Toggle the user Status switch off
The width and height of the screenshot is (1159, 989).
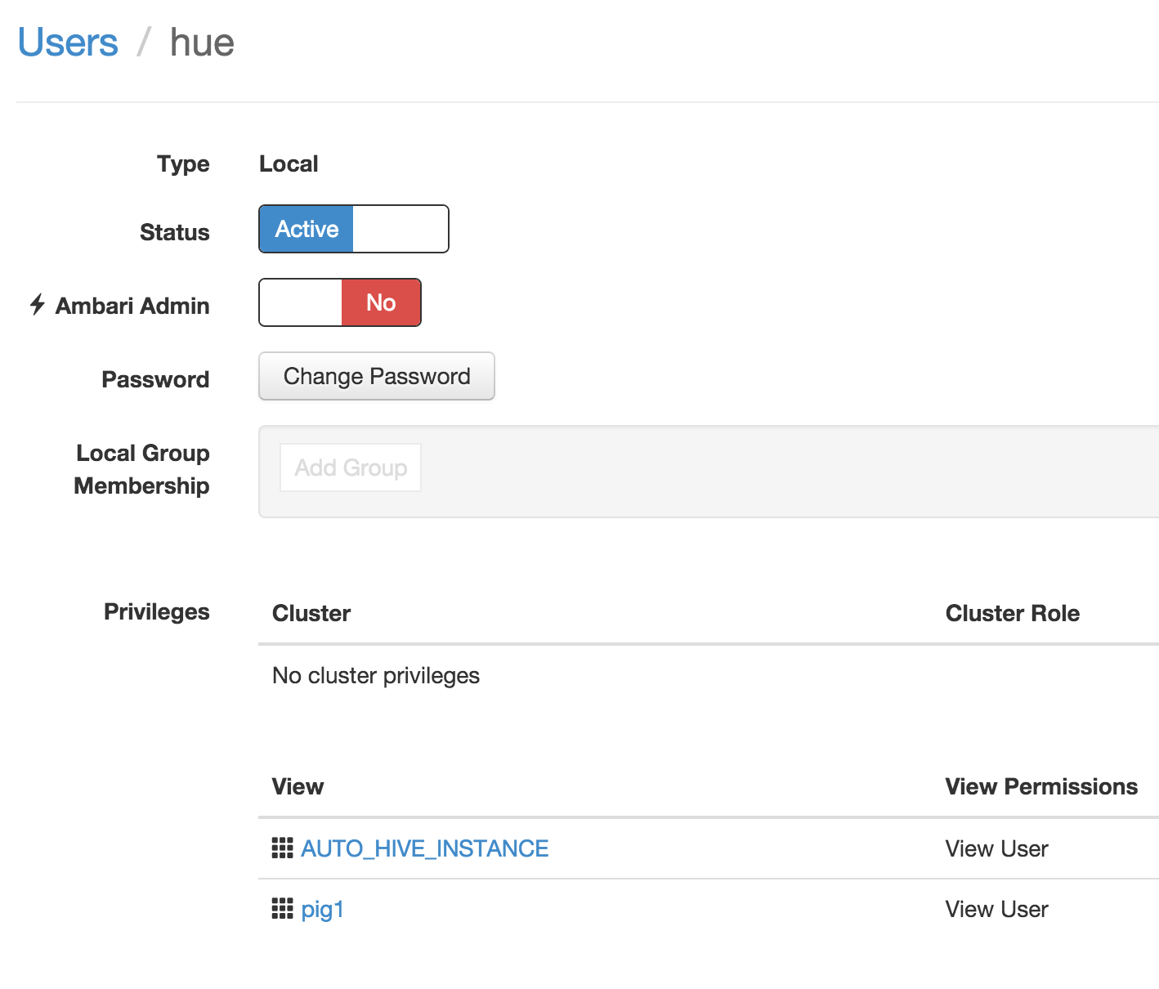coord(401,229)
